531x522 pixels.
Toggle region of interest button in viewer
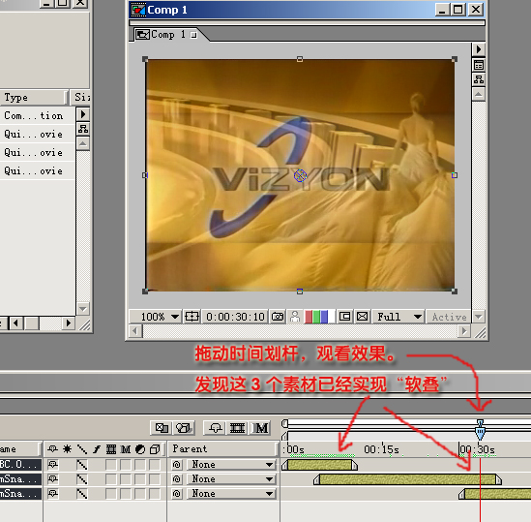(x=344, y=317)
